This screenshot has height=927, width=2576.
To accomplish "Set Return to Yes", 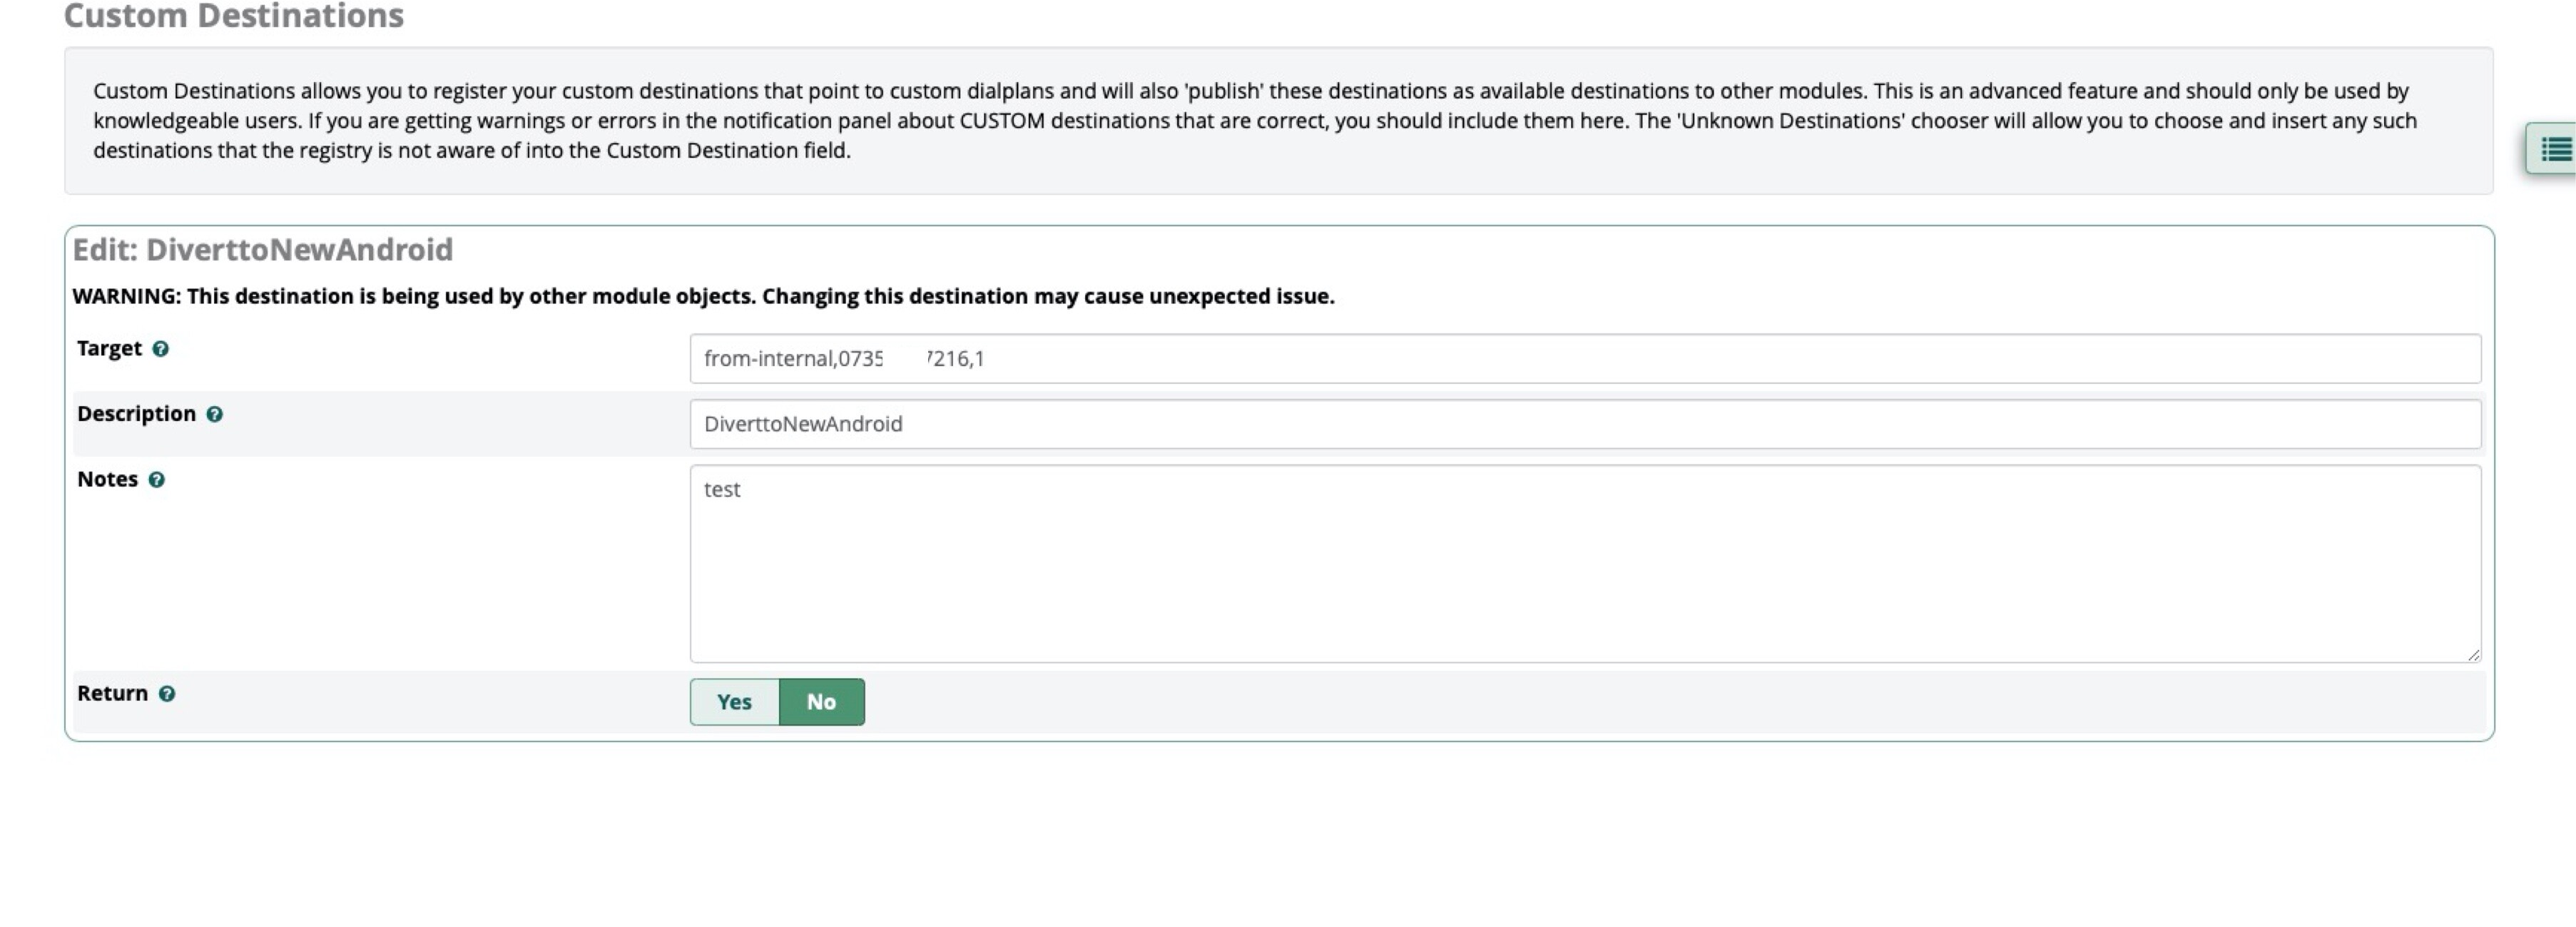I will pyautogui.click(x=734, y=702).
